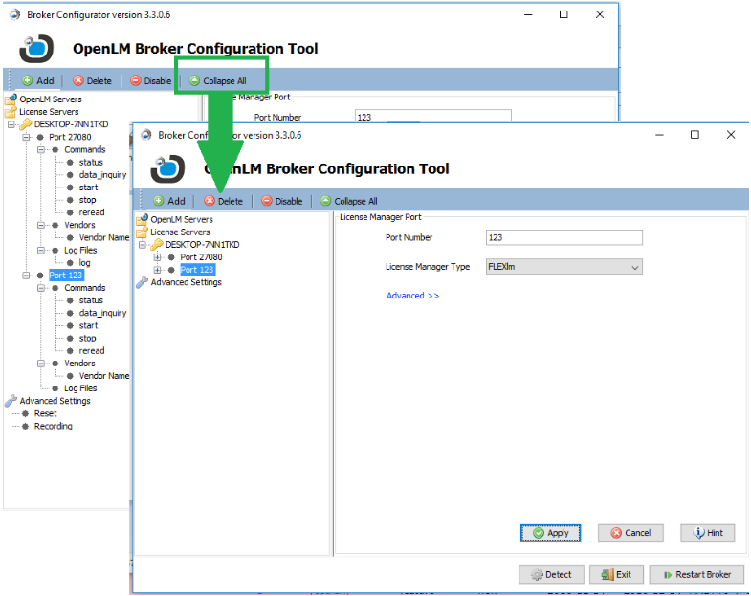Click the Port Number field in front window

tap(563, 237)
